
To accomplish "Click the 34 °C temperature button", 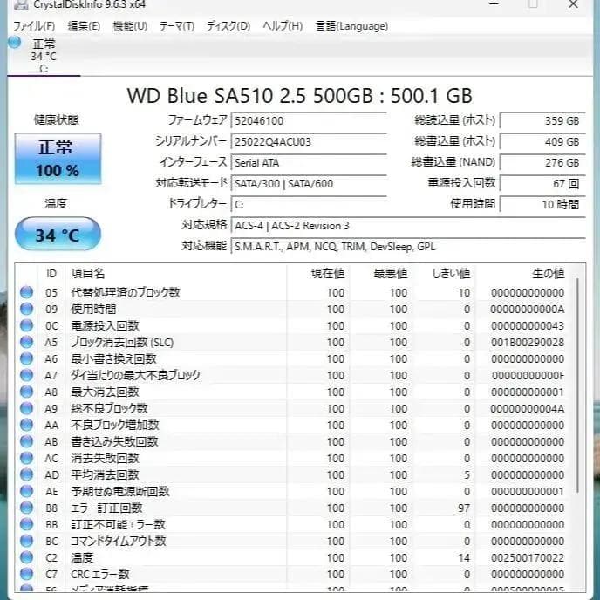I will point(58,234).
